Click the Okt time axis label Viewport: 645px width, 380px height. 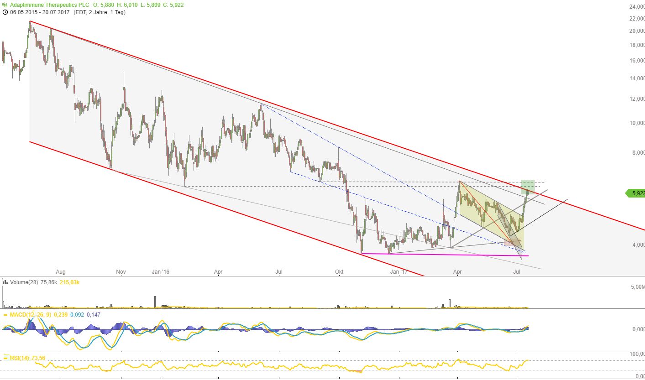tap(339, 272)
